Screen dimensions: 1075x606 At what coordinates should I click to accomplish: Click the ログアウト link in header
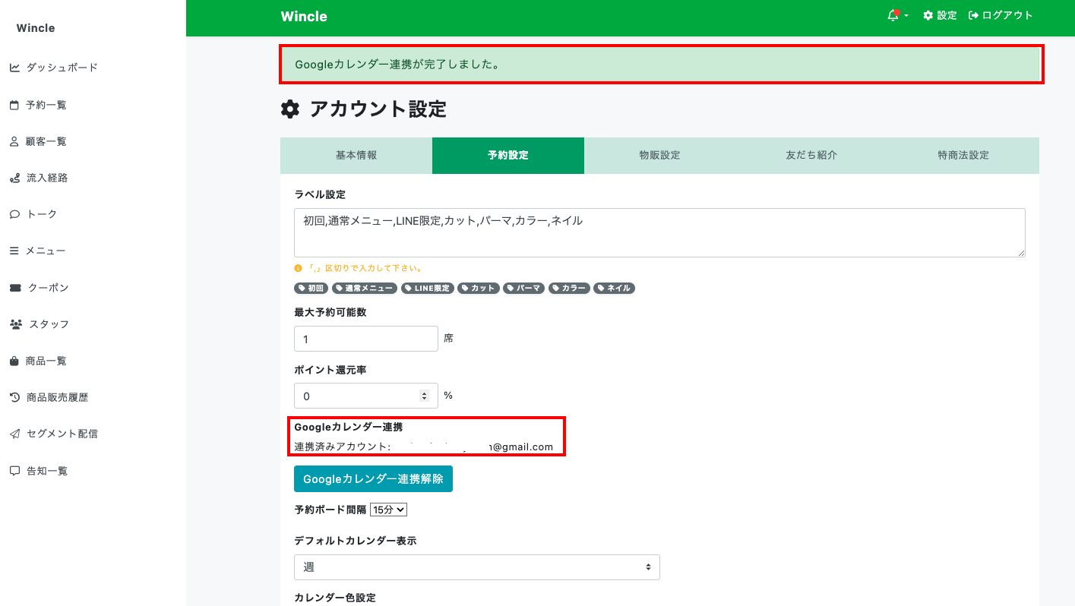pos(1001,16)
